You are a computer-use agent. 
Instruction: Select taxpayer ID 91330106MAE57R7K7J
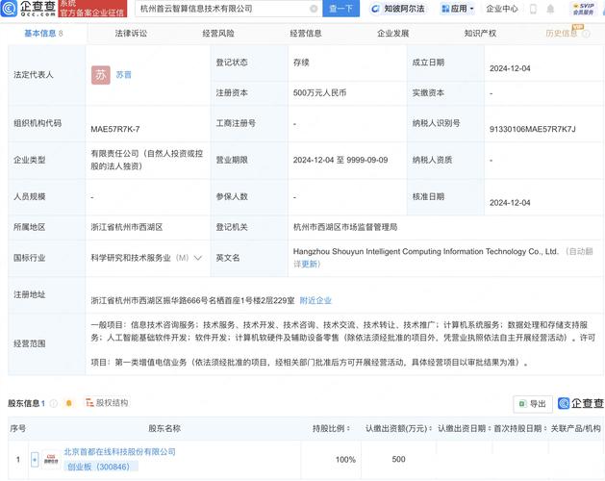533,129
